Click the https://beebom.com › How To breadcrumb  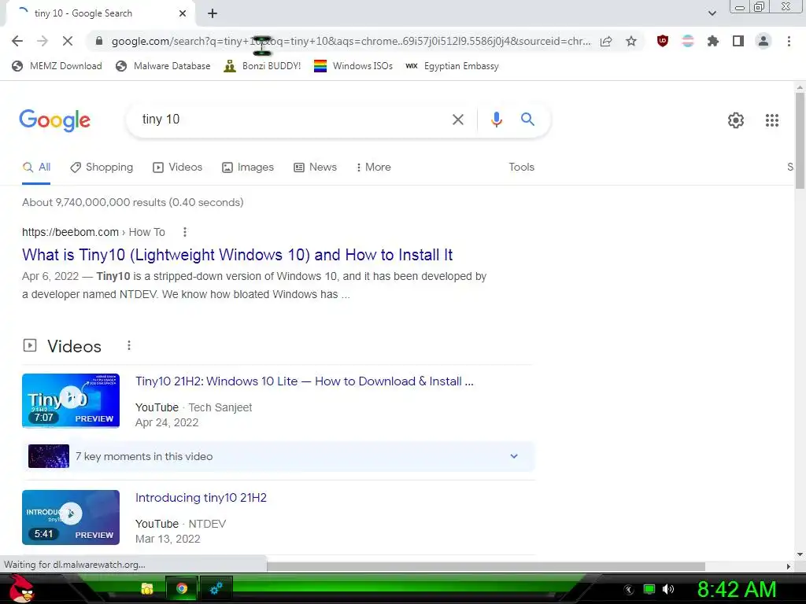(x=94, y=232)
